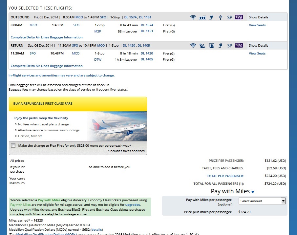Image resolution: width=297 pixels, height=235 pixels.
Task: View Seats for the return flight
Action: 257,53
